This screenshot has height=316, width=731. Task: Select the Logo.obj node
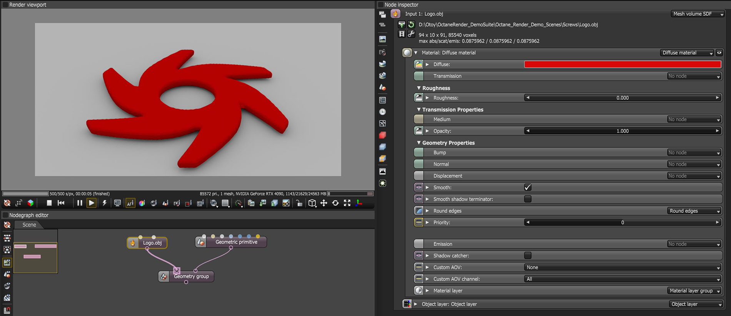[147, 243]
